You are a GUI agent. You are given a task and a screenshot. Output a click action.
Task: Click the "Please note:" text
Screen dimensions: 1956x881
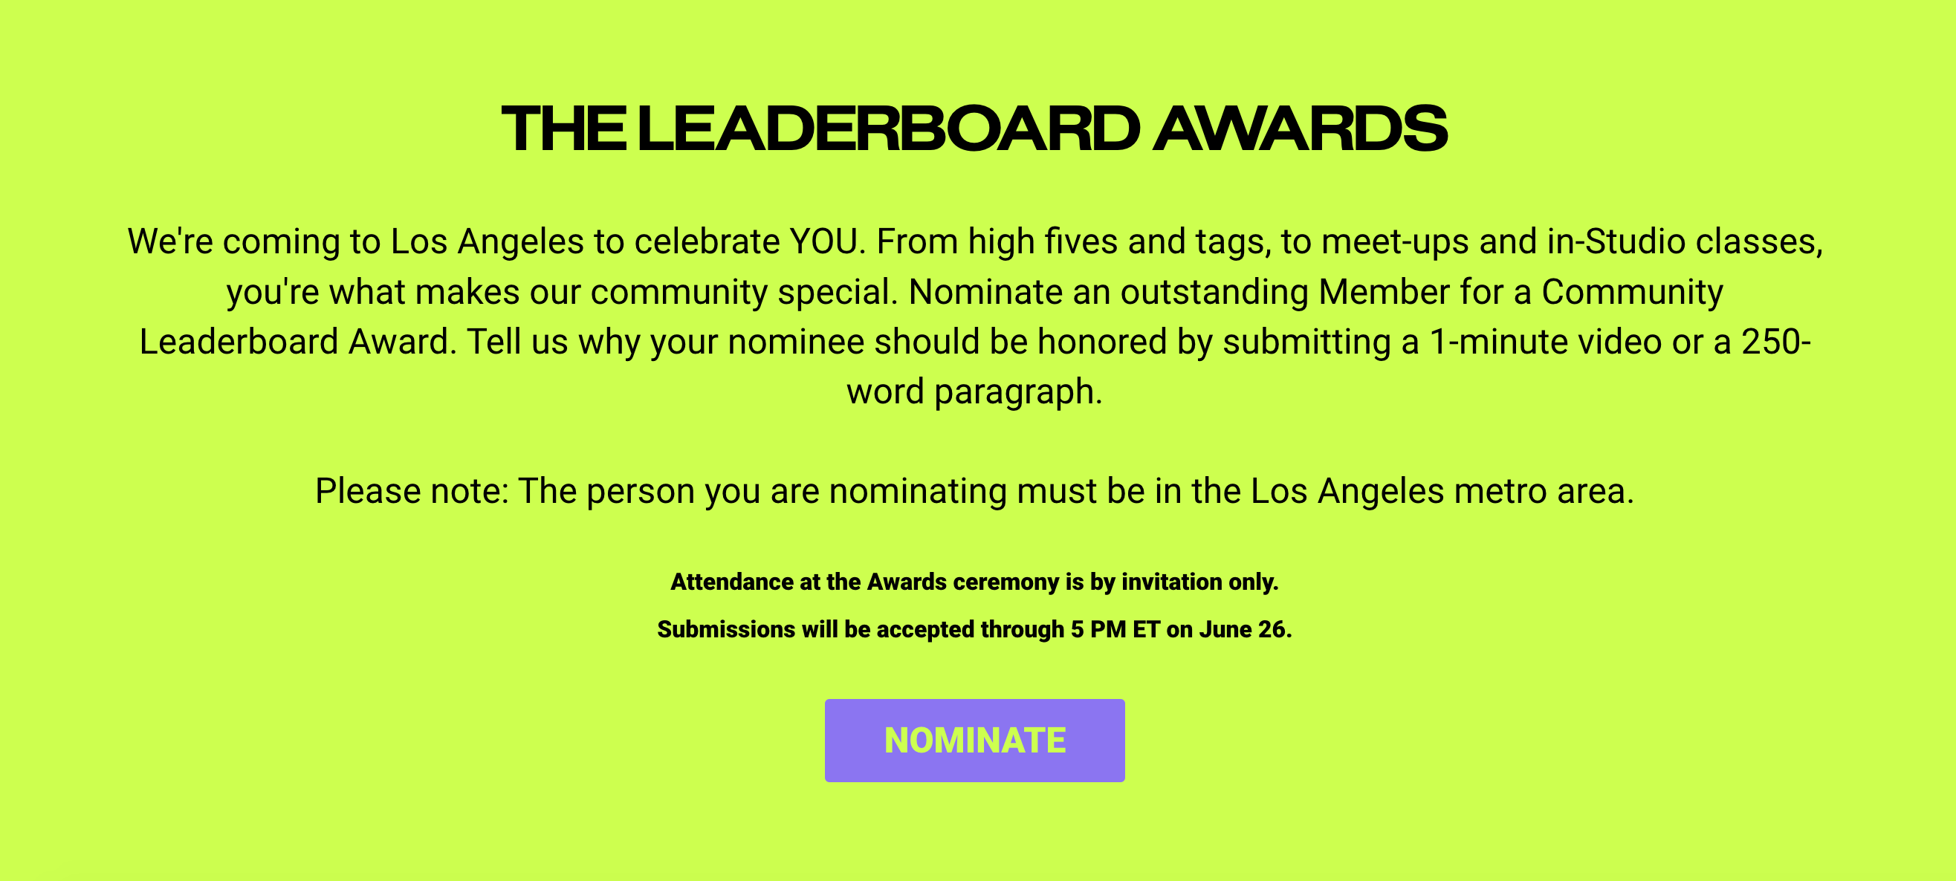click(x=412, y=491)
